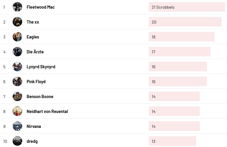Click Nirvana artist avatar image
Image resolution: width=227 pixels, height=147 pixels.
pos(17,126)
